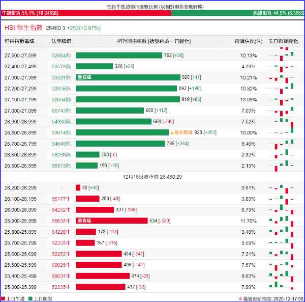Click the value 634 [-320]

pyautogui.click(x=160, y=221)
